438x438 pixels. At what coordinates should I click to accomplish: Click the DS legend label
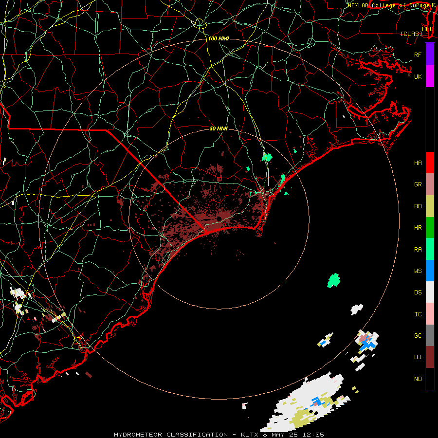click(x=418, y=292)
